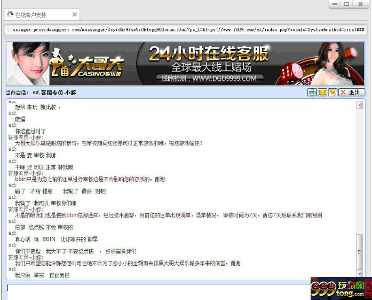
Task: Click the loading spinner on the tab
Action: (10, 14)
